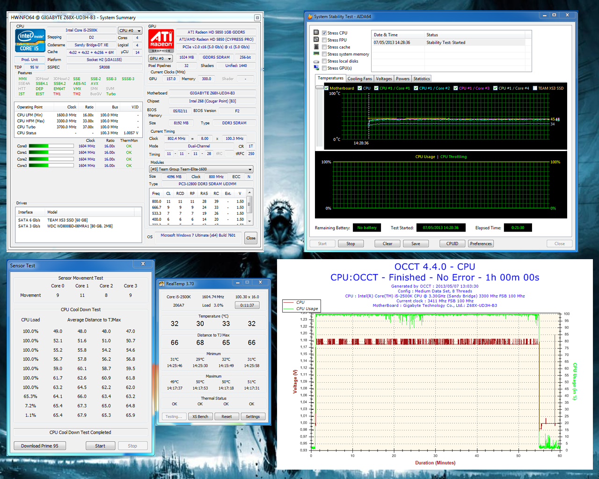This screenshot has height=479, width=599.
Task: Open the Team Group Team-Elite-1600 module dropdown
Action: 201,169
